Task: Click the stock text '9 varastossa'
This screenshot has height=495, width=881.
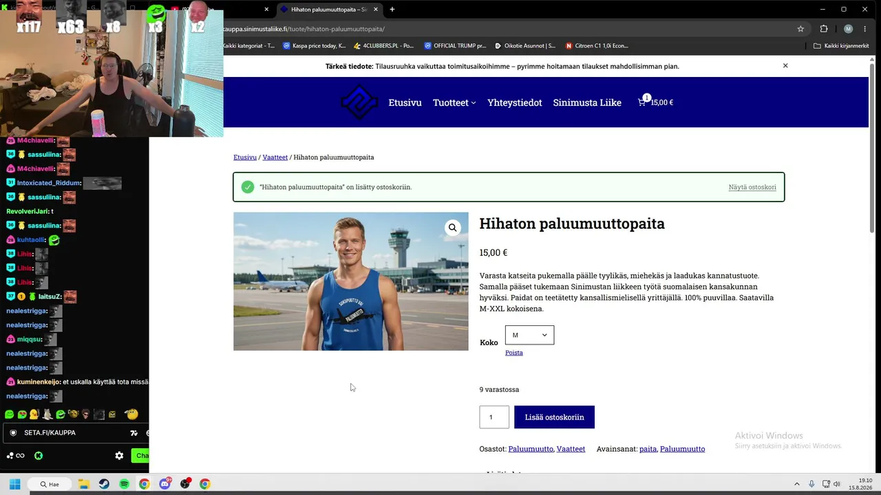Action: pos(499,390)
